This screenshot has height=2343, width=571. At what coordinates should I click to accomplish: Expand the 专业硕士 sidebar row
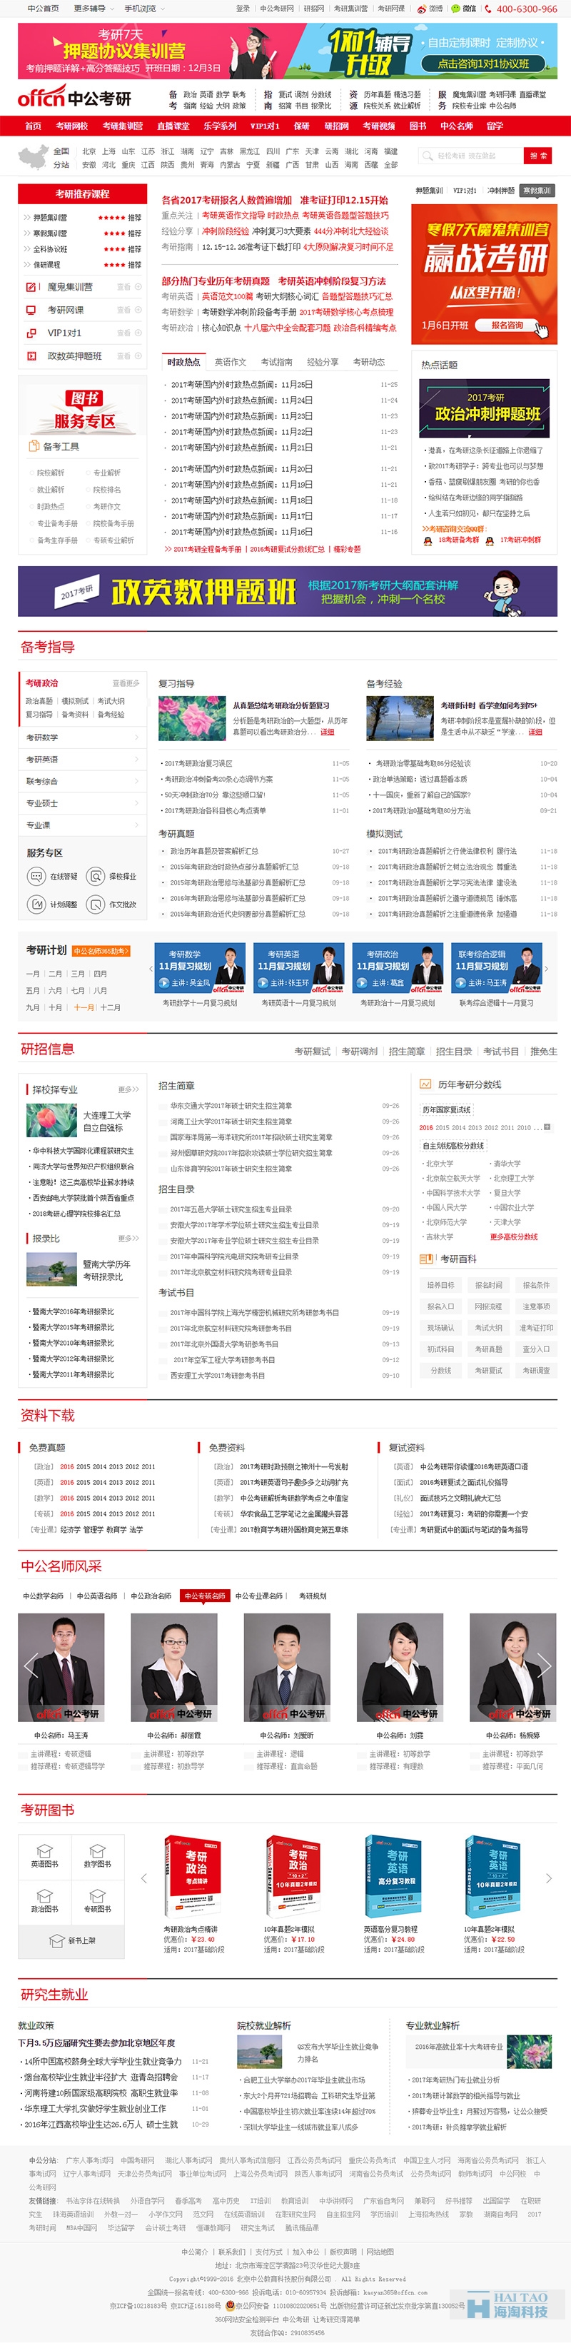(x=83, y=803)
